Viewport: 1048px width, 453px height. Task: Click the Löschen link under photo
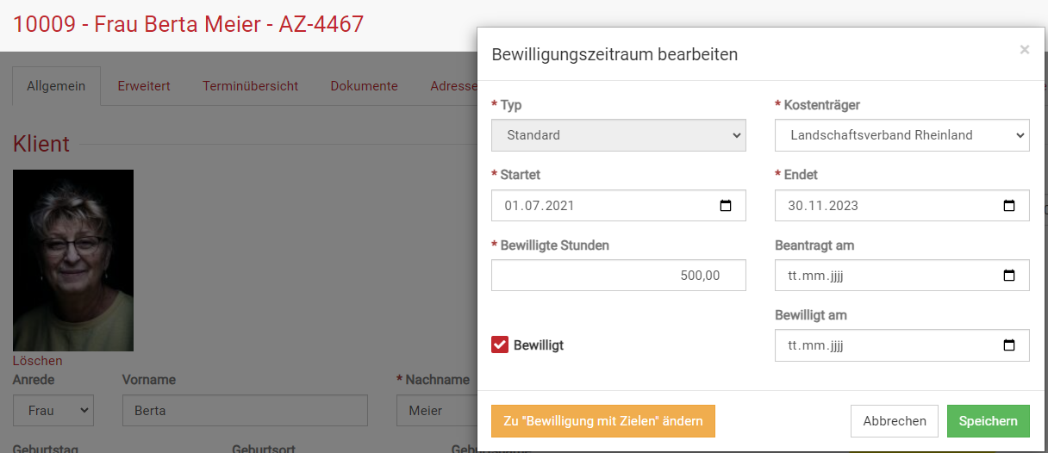click(x=37, y=361)
